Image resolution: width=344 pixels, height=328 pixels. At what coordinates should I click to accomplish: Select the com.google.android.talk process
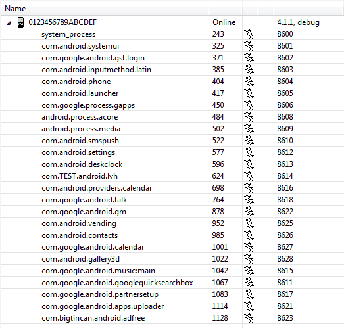(84, 200)
